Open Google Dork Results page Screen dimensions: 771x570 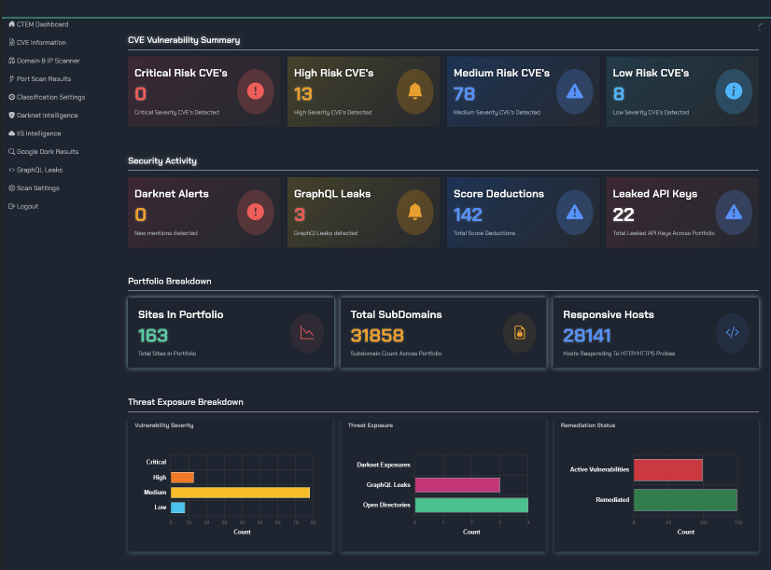(x=47, y=151)
